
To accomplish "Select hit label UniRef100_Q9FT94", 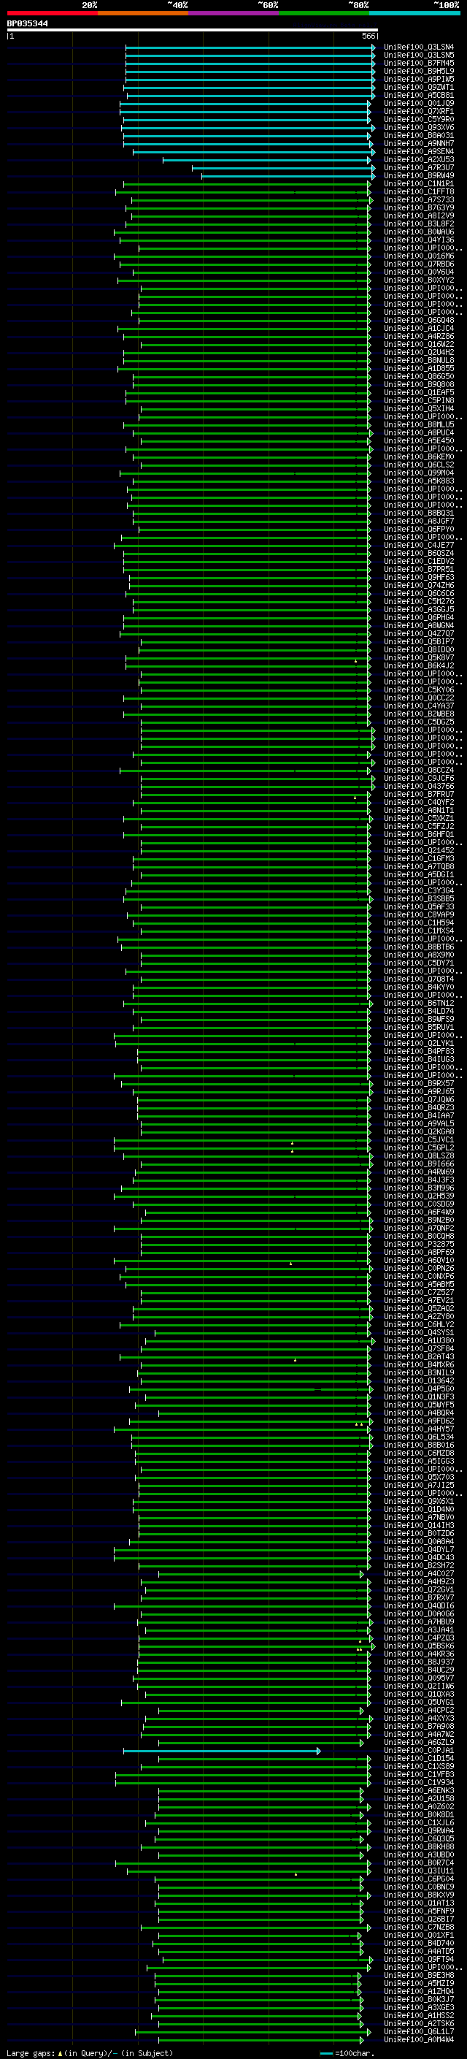I will click(x=419, y=1959).
